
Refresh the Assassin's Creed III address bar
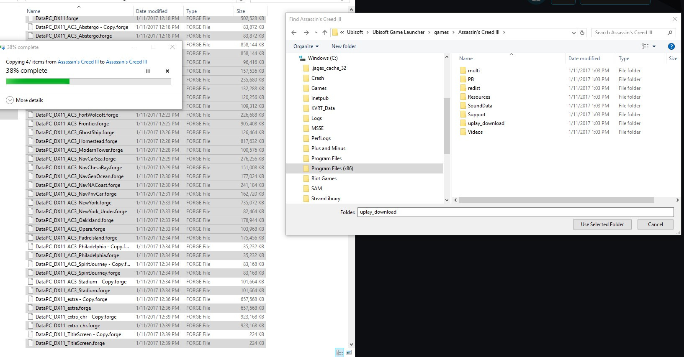point(582,33)
